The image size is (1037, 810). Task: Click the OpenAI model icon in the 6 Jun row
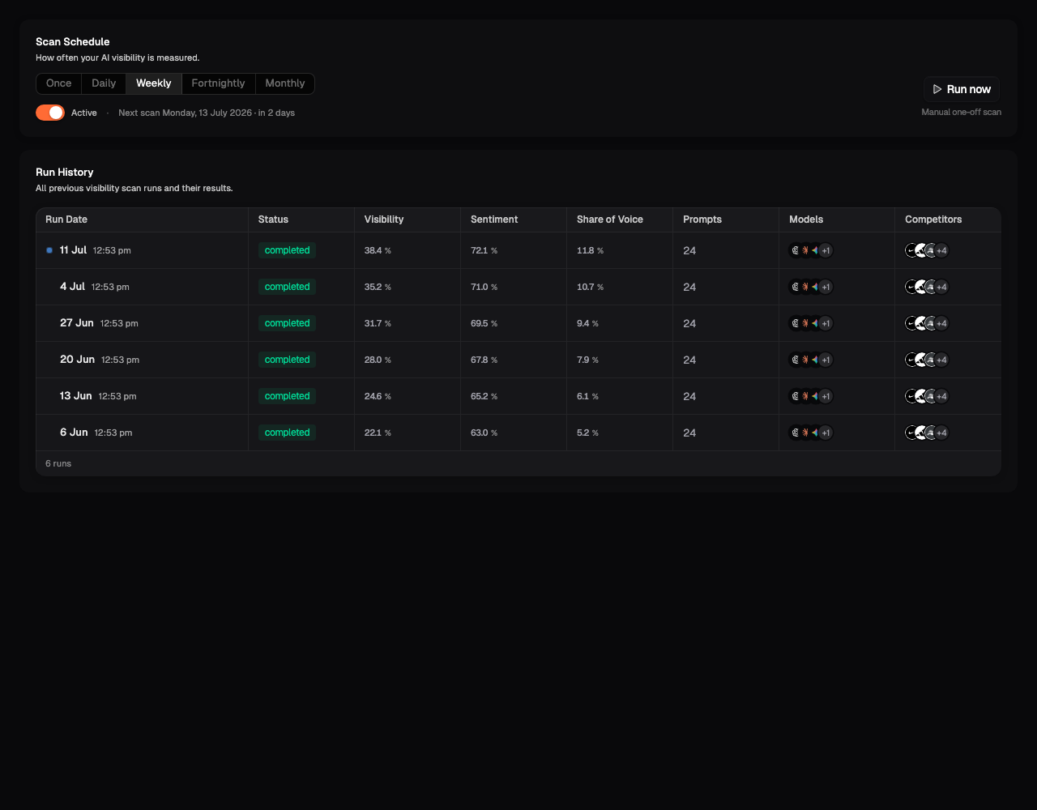(x=796, y=433)
